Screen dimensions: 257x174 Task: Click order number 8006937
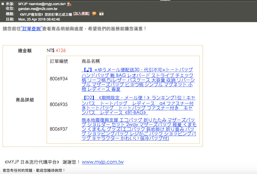(x=59, y=129)
